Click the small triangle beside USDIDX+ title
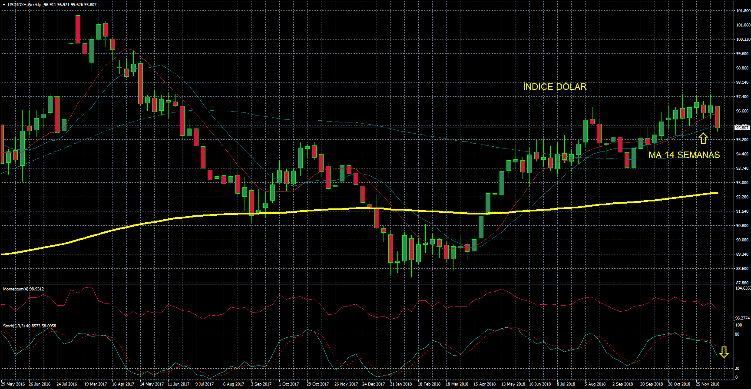 click(x=4, y=5)
